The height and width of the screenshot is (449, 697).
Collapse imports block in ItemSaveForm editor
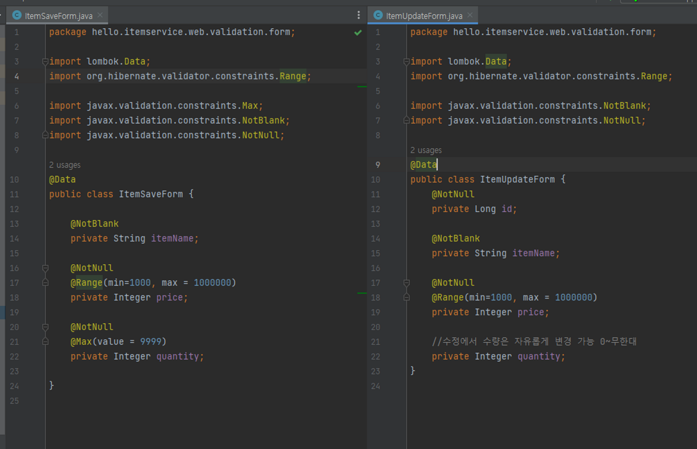[x=45, y=62]
